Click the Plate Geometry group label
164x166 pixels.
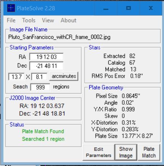click(106, 88)
